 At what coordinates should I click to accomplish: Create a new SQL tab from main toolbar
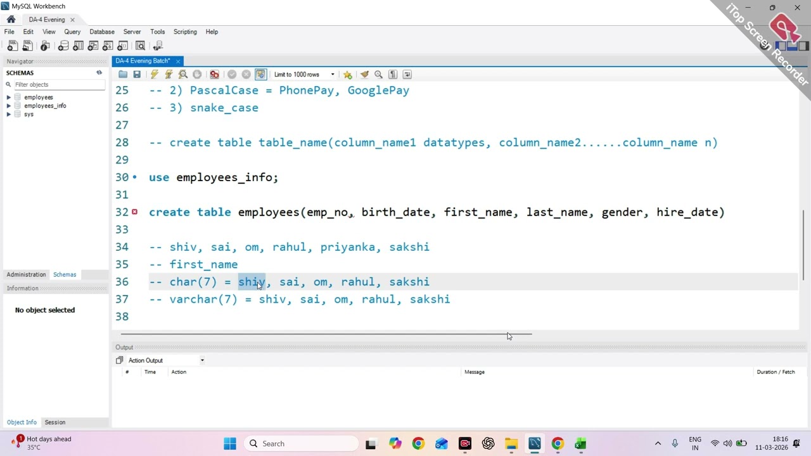(x=12, y=46)
